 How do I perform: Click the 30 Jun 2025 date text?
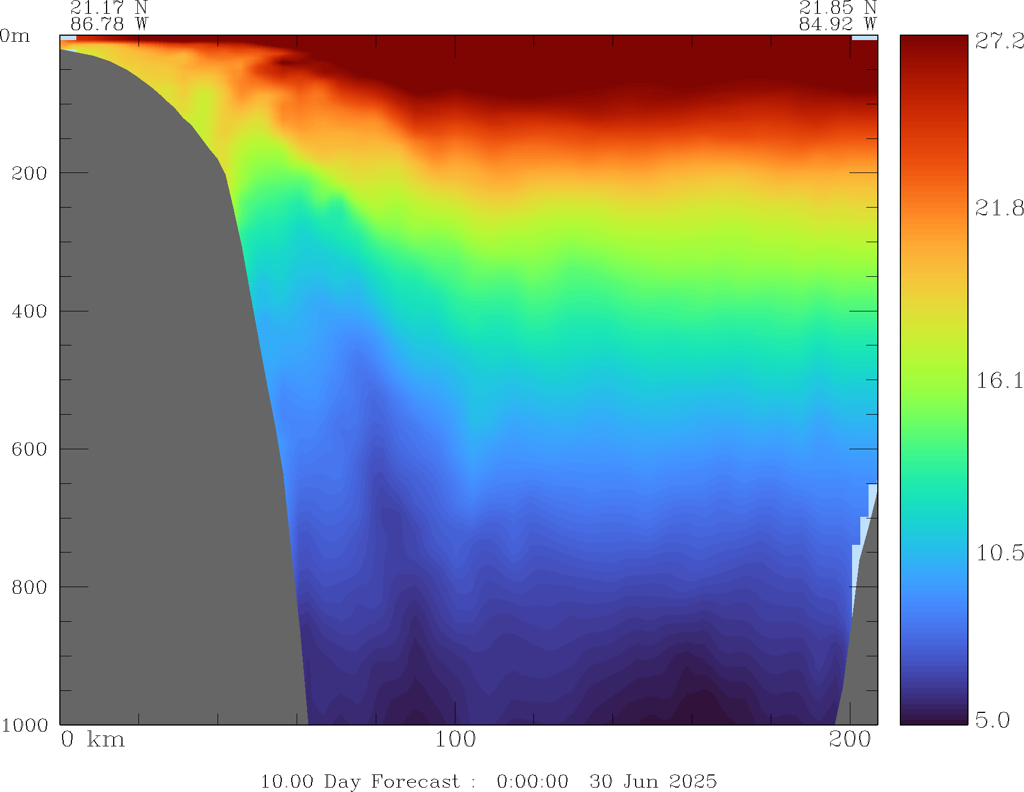pyautogui.click(x=653, y=781)
